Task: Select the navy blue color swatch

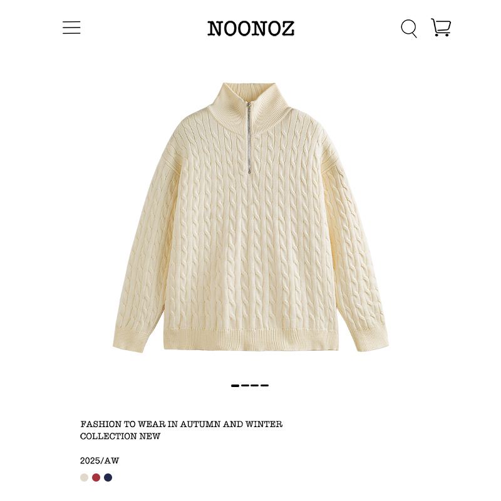Action: (108, 477)
